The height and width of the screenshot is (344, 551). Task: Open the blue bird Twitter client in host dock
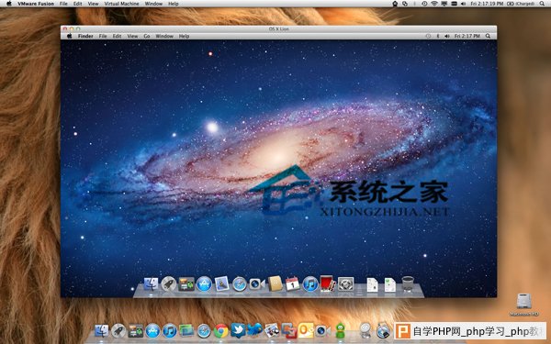255,329
